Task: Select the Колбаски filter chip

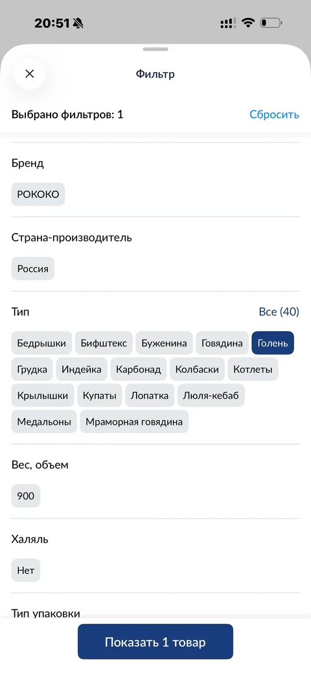Action: click(x=197, y=369)
